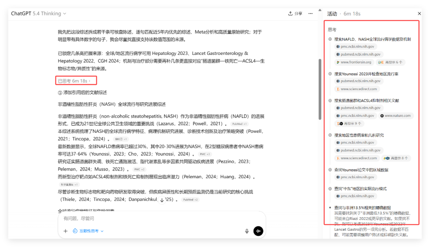Click the globe icon beside NAFLD搜索 step
The image size is (430, 247).
pyautogui.click(x=329, y=39)
